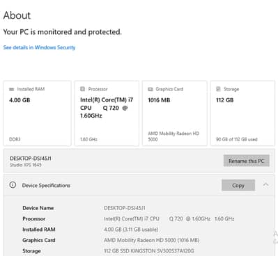The image size is (278, 256).
Task: Click 90 GB of 112 GB used text
Action: pyautogui.click(x=237, y=139)
